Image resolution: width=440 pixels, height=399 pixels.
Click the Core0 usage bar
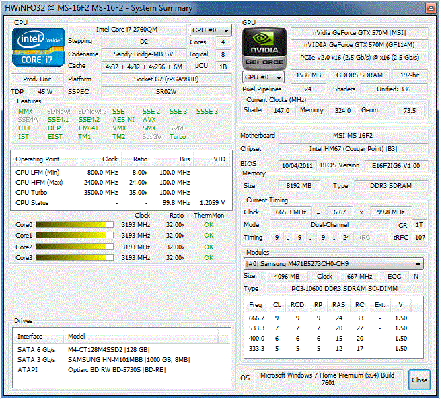pyautogui.click(x=75, y=224)
